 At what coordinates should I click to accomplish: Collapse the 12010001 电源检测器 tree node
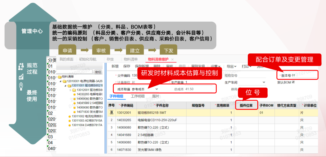[61, 81]
